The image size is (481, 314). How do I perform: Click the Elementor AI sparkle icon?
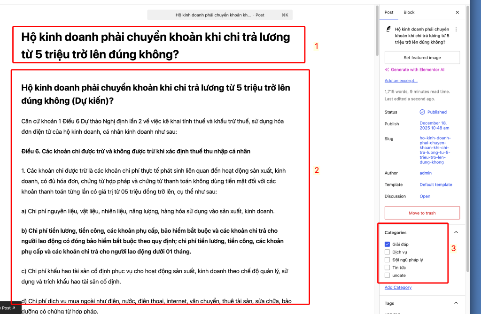tap(387, 69)
